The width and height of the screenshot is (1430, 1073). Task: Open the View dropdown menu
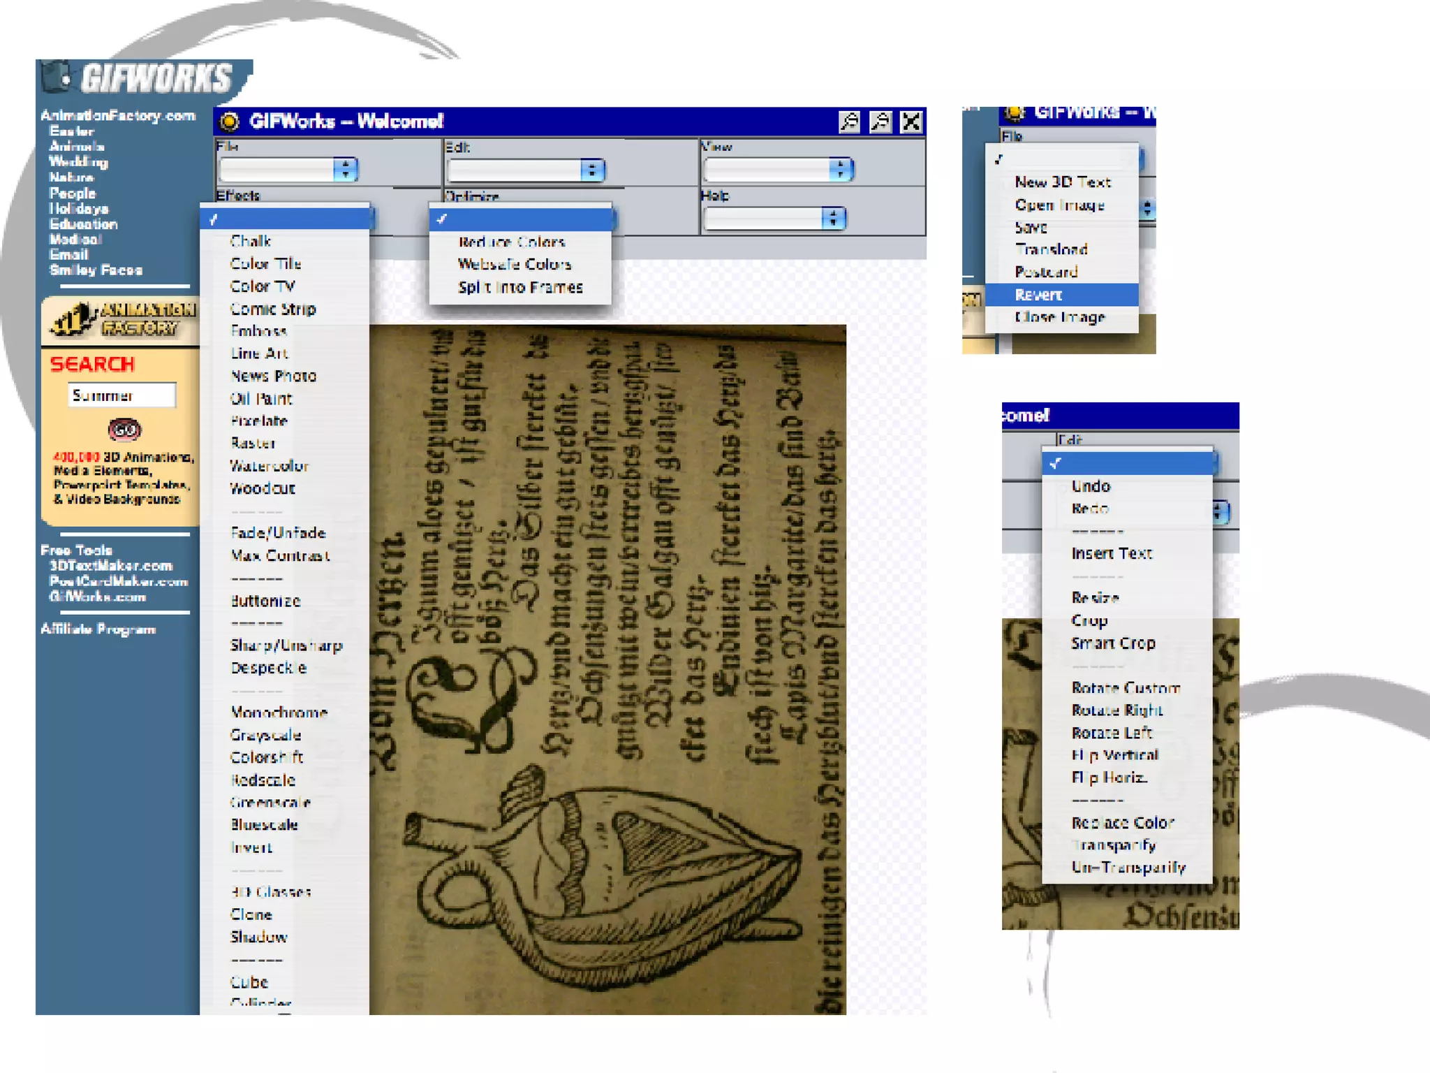[778, 169]
